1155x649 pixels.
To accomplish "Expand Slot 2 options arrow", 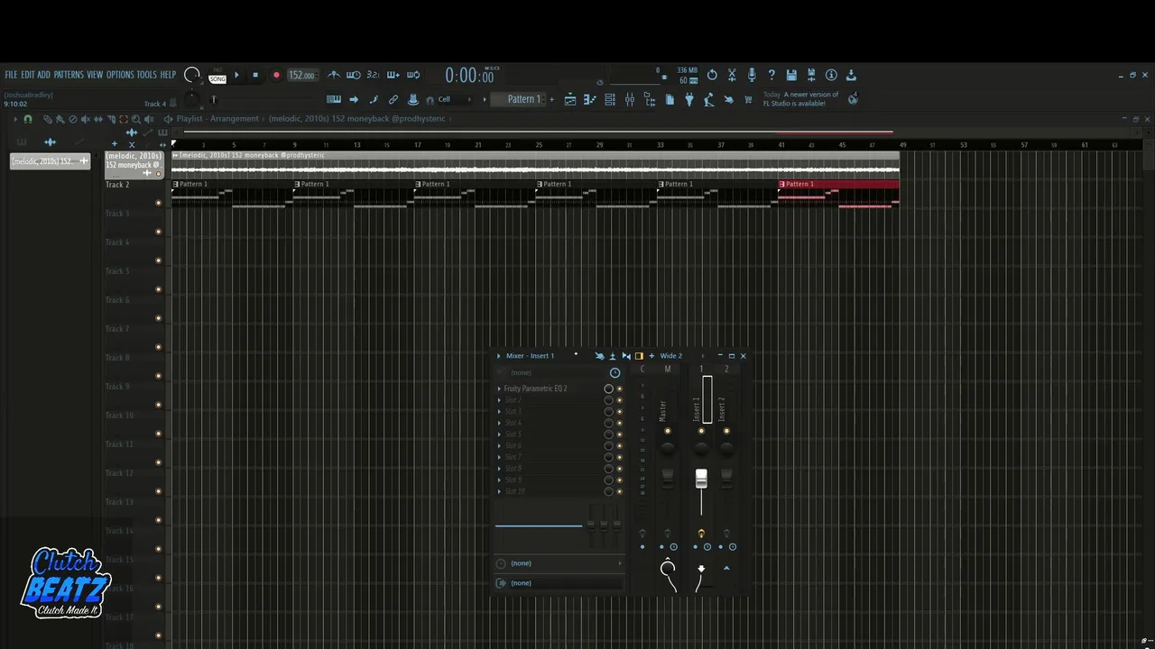I will [500, 400].
